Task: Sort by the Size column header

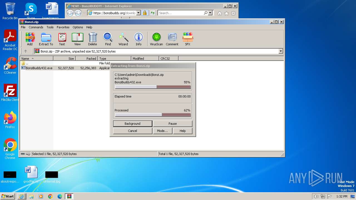Action: tap(64, 59)
